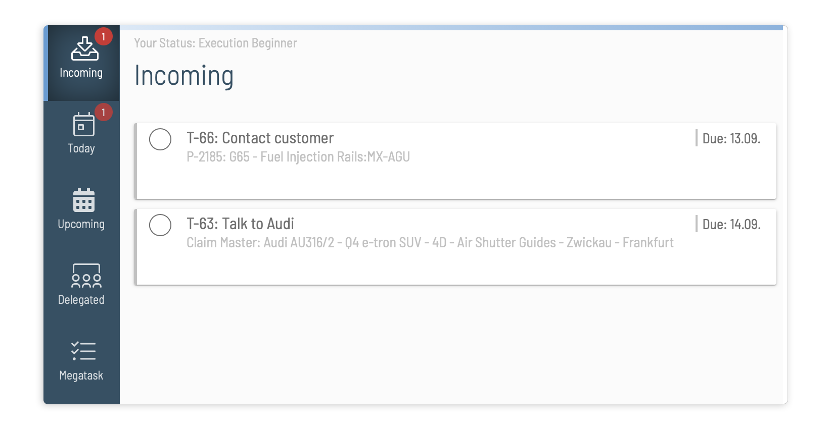Open the Upcoming calendar grid icon

point(84,200)
